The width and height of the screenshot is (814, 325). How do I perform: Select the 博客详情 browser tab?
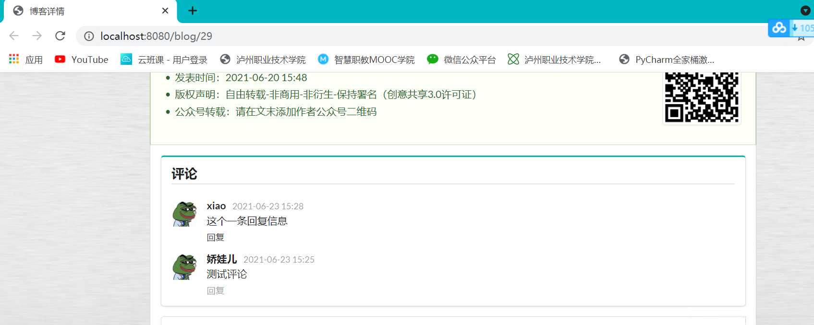(90, 11)
